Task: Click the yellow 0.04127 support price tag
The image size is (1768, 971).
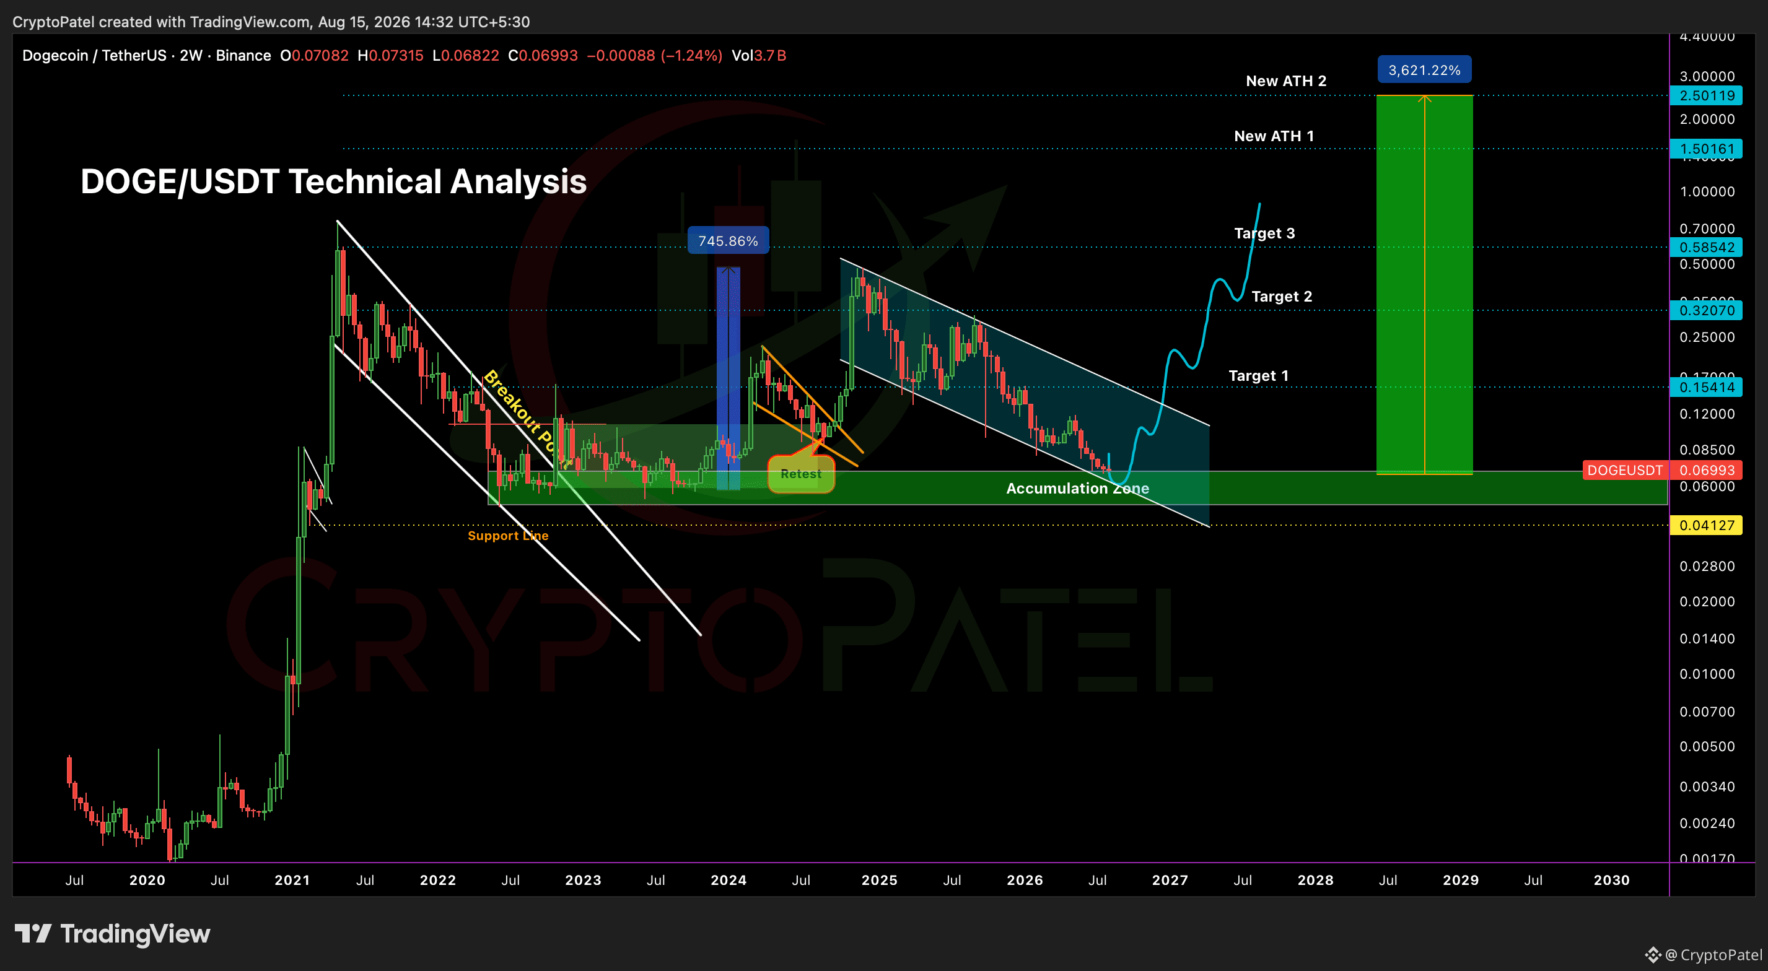Action: (x=1706, y=526)
